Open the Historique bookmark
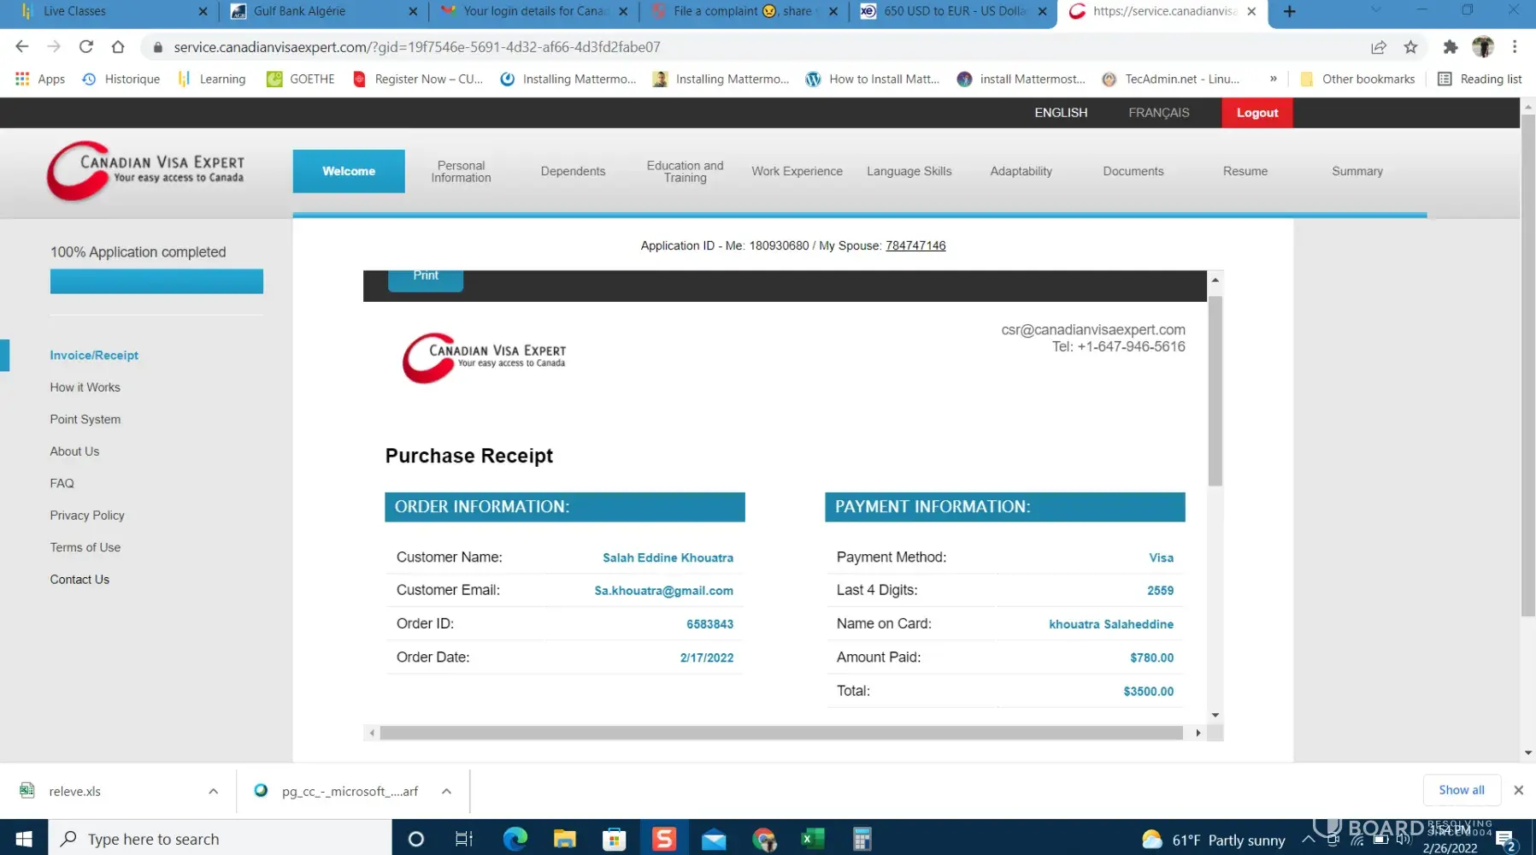Image resolution: width=1536 pixels, height=855 pixels. pos(121,79)
